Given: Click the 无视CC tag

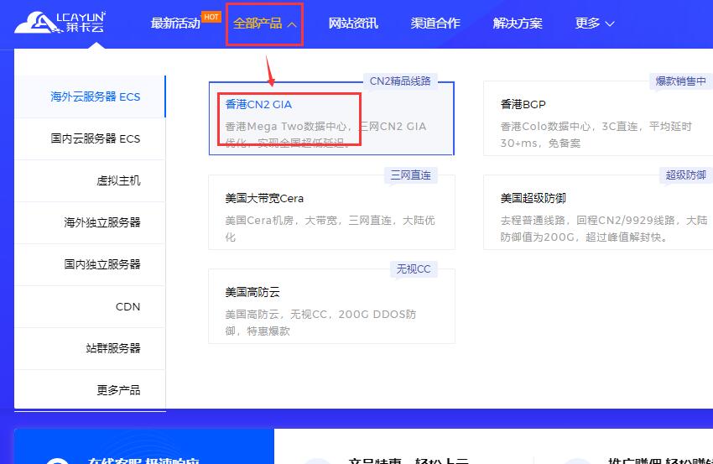Looking at the screenshot, I should pos(414,269).
